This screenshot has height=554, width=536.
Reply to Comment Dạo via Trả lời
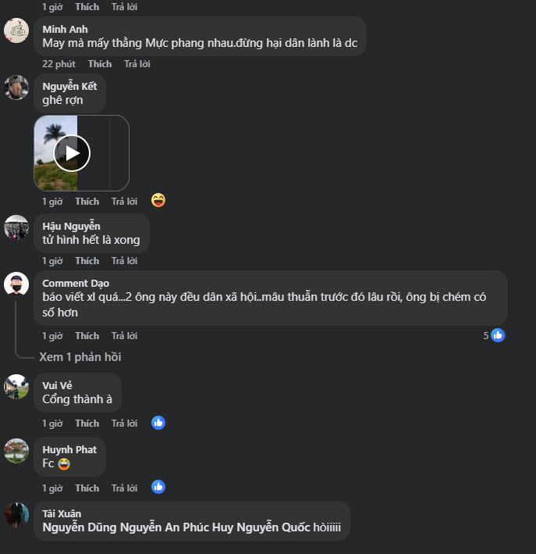point(124,336)
